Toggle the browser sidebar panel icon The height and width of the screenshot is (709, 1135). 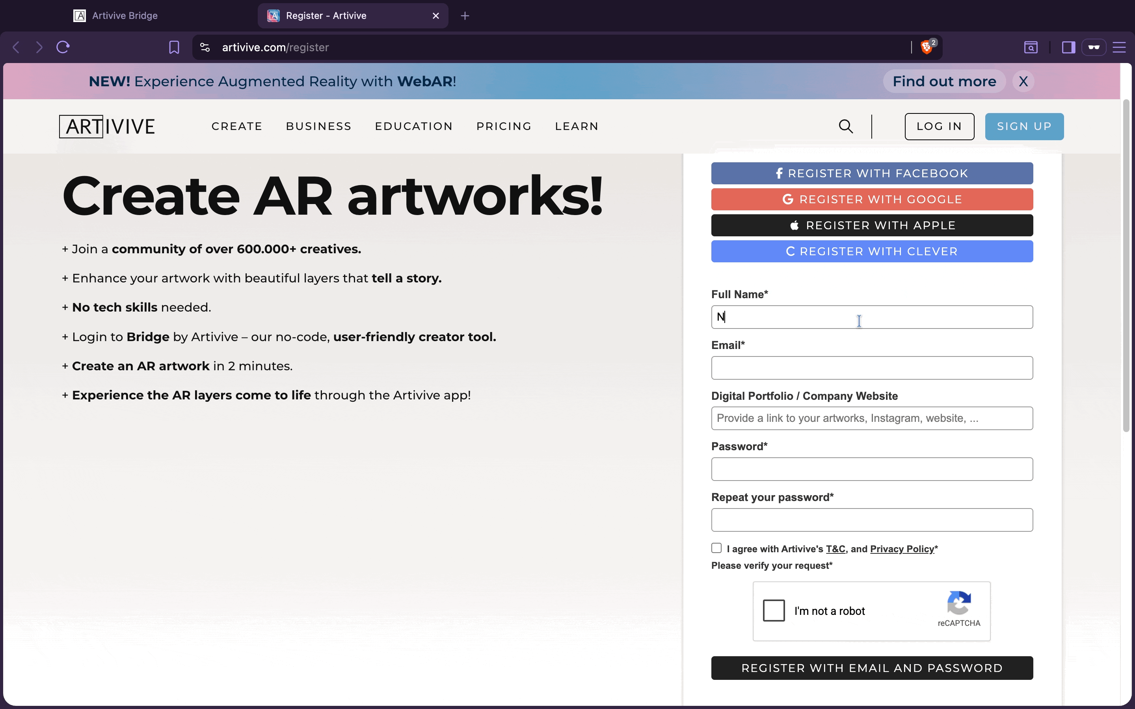1068,47
